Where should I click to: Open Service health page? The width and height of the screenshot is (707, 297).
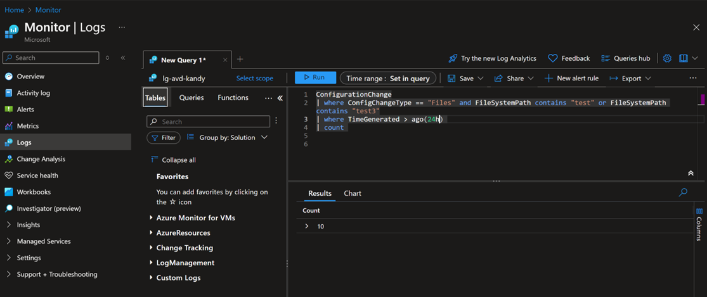tap(37, 175)
